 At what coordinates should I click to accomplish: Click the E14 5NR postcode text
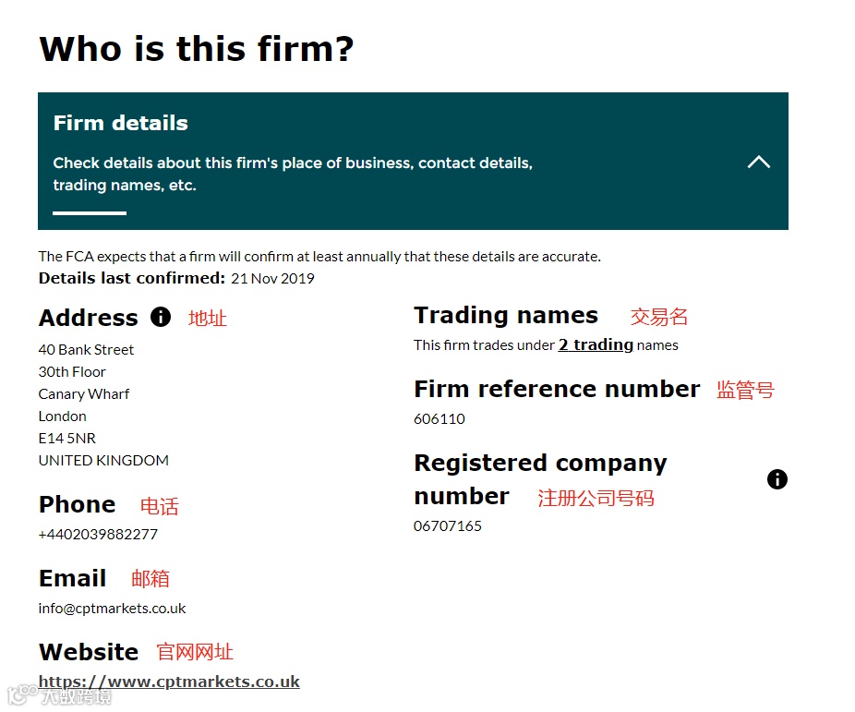click(x=67, y=439)
